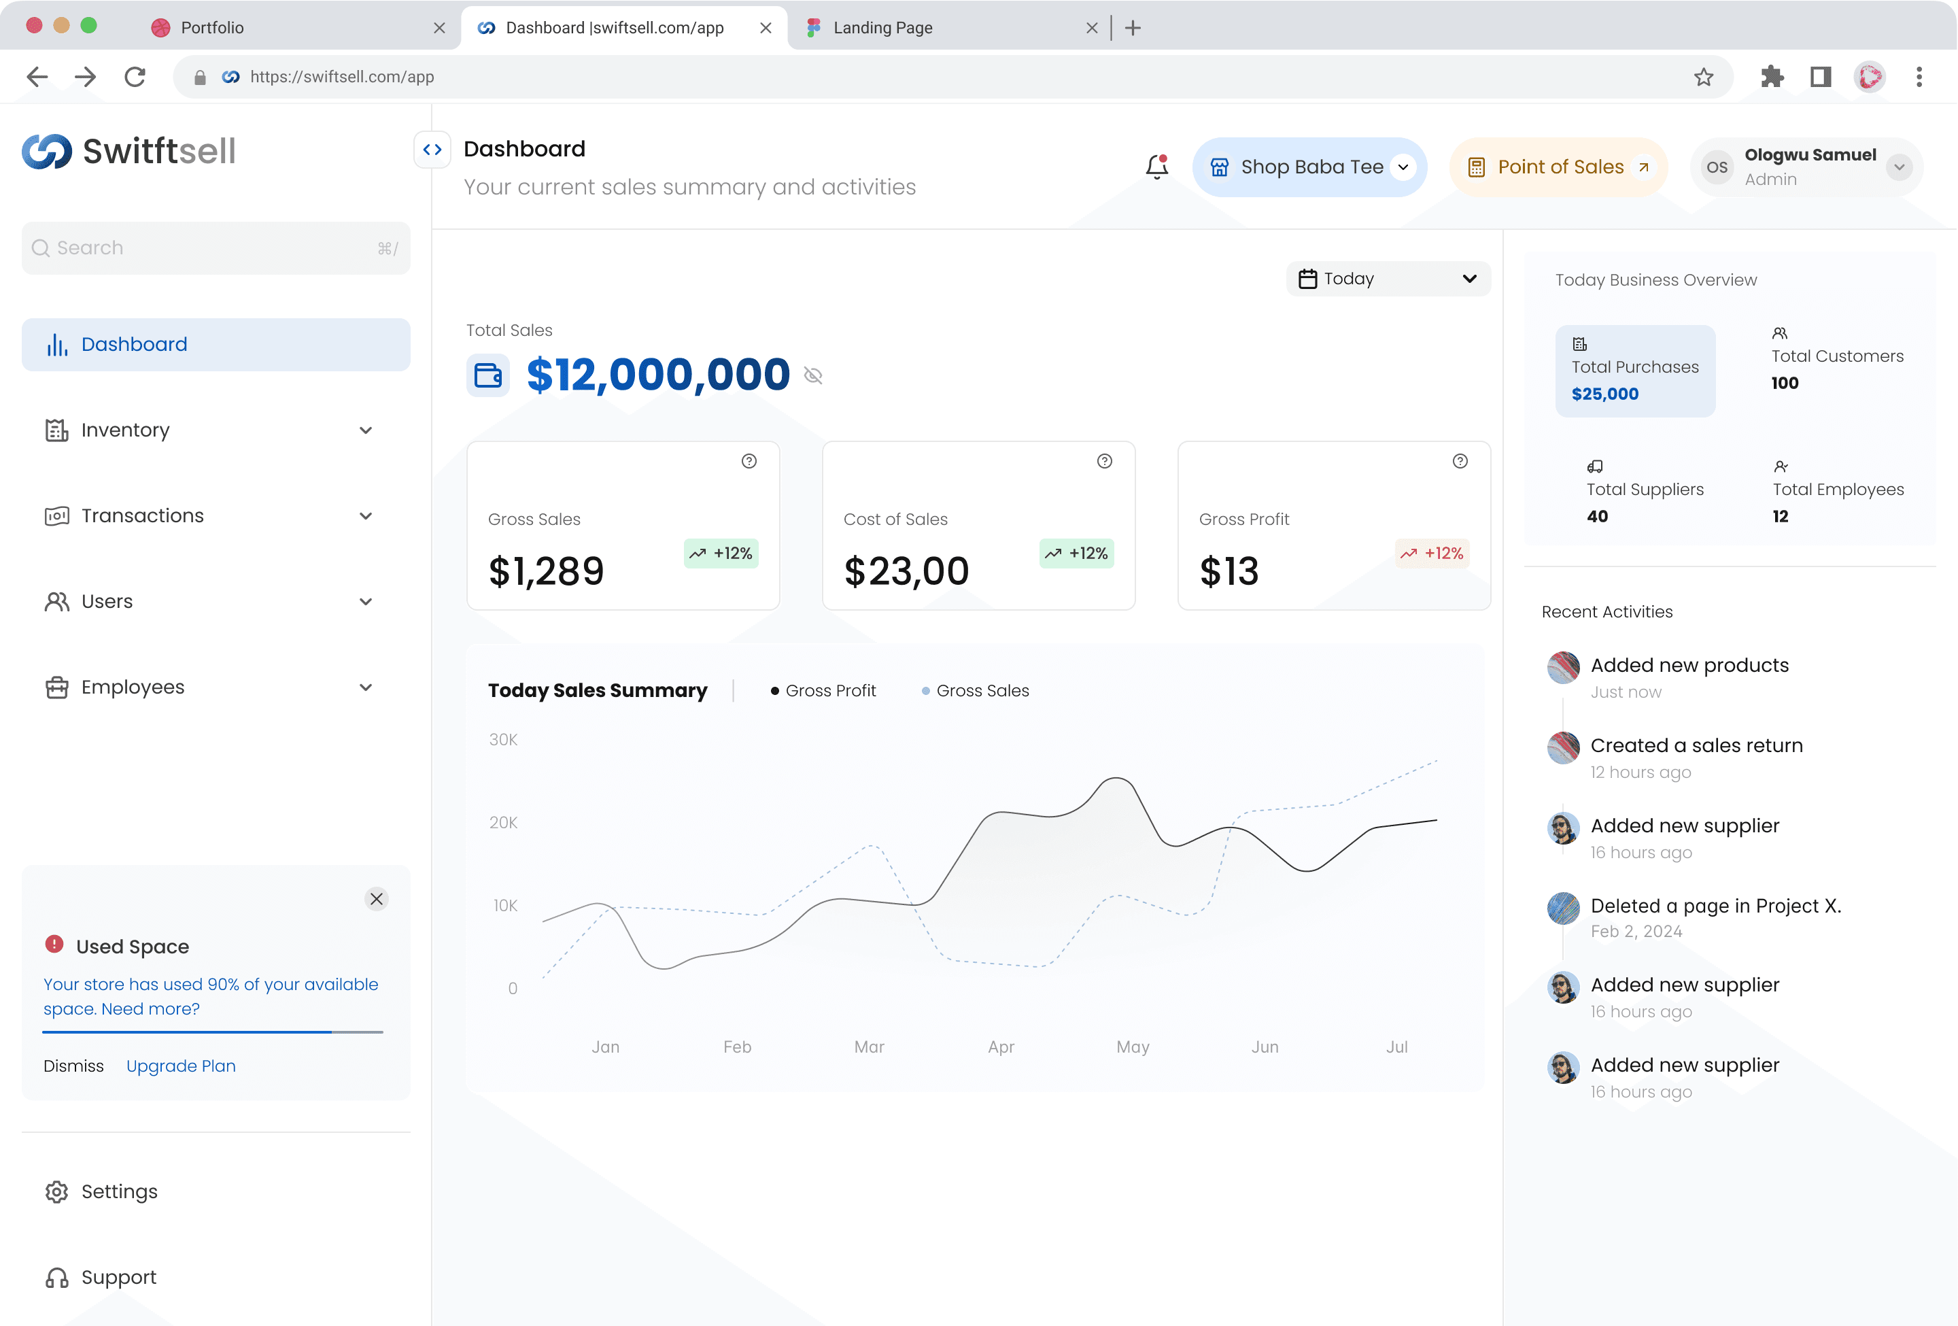
Task: Click the Cost of Sales help icon
Action: pos(1105,461)
